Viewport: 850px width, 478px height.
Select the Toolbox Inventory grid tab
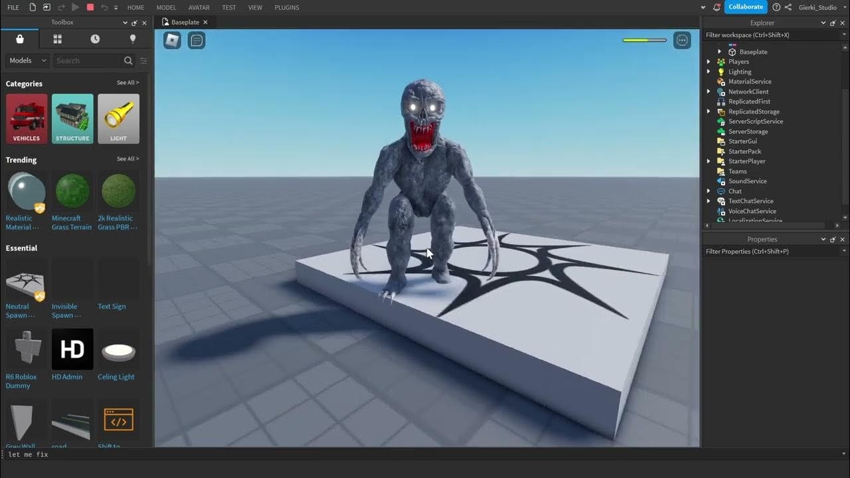click(57, 39)
